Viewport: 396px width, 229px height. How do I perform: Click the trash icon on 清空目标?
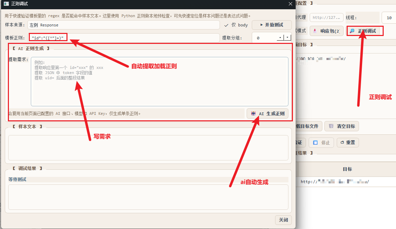[331, 126]
